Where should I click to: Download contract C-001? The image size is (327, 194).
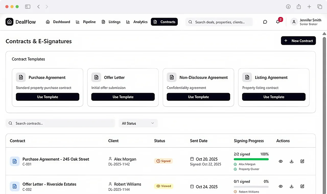(291, 161)
